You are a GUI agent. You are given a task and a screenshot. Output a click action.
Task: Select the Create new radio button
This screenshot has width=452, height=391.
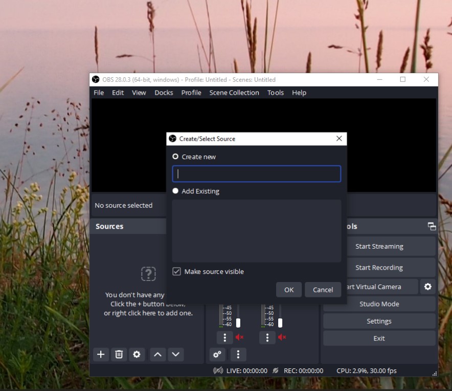(x=175, y=157)
